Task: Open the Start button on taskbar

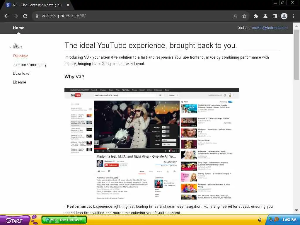Action: [15, 220]
